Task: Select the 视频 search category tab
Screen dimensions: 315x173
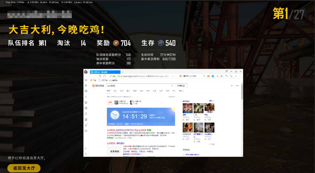Action: tap(134, 91)
